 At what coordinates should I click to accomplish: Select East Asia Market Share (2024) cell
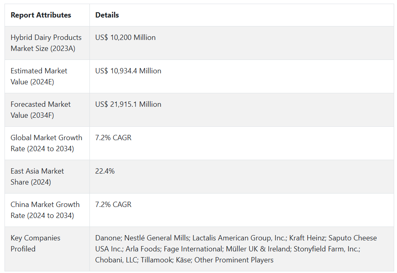tap(37, 176)
